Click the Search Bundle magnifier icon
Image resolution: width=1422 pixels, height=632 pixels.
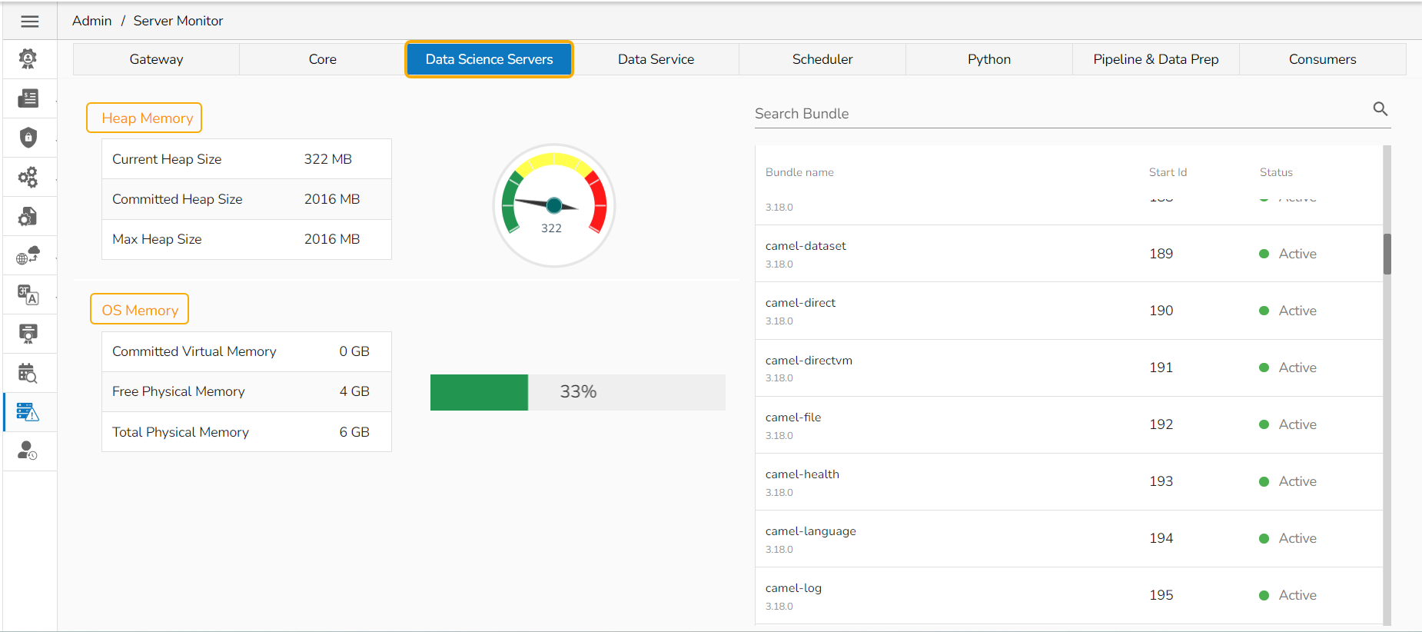pyautogui.click(x=1380, y=109)
